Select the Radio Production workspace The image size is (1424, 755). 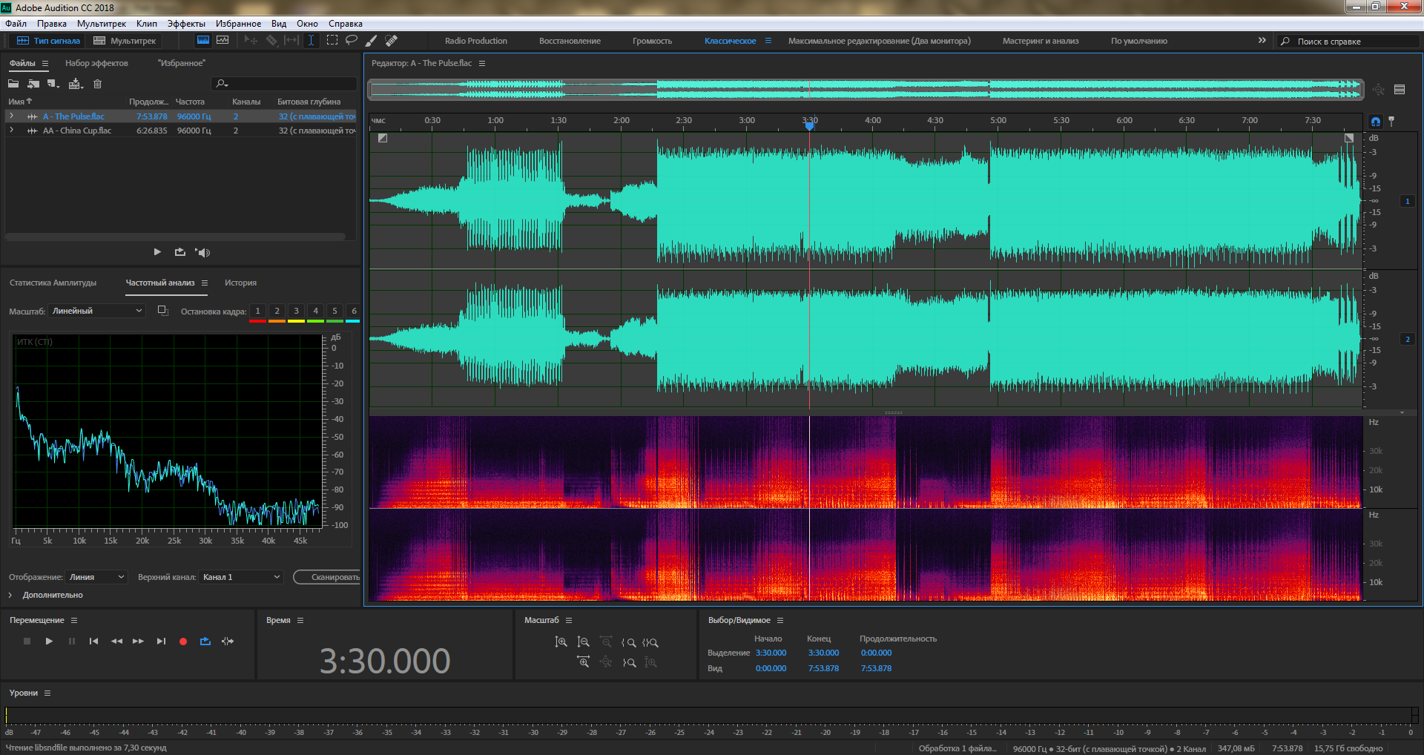coord(476,41)
